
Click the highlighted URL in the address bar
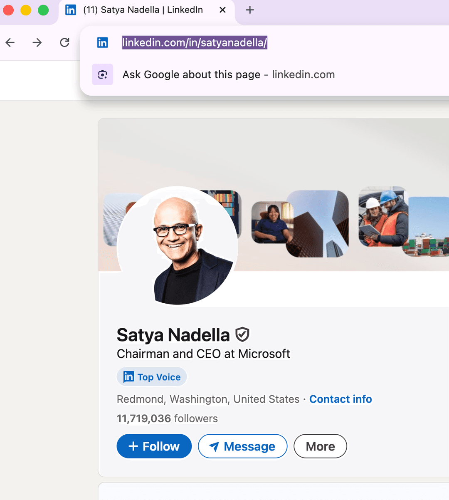(x=195, y=42)
